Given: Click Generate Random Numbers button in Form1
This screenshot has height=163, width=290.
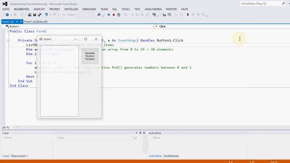Looking at the screenshot, I should (x=90, y=56).
